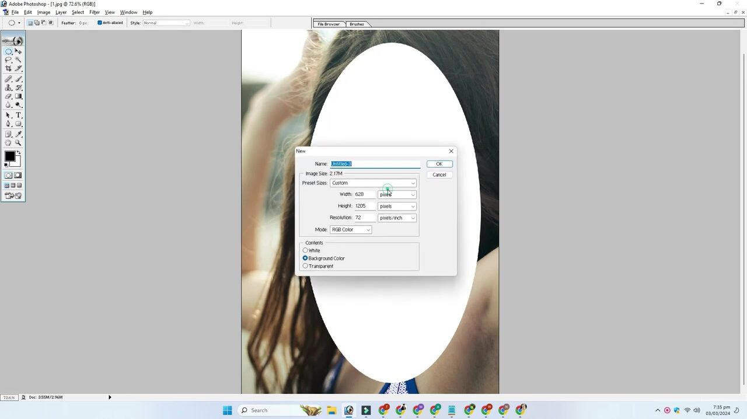Select the Type tool
This screenshot has width=747, height=419.
pos(18,115)
